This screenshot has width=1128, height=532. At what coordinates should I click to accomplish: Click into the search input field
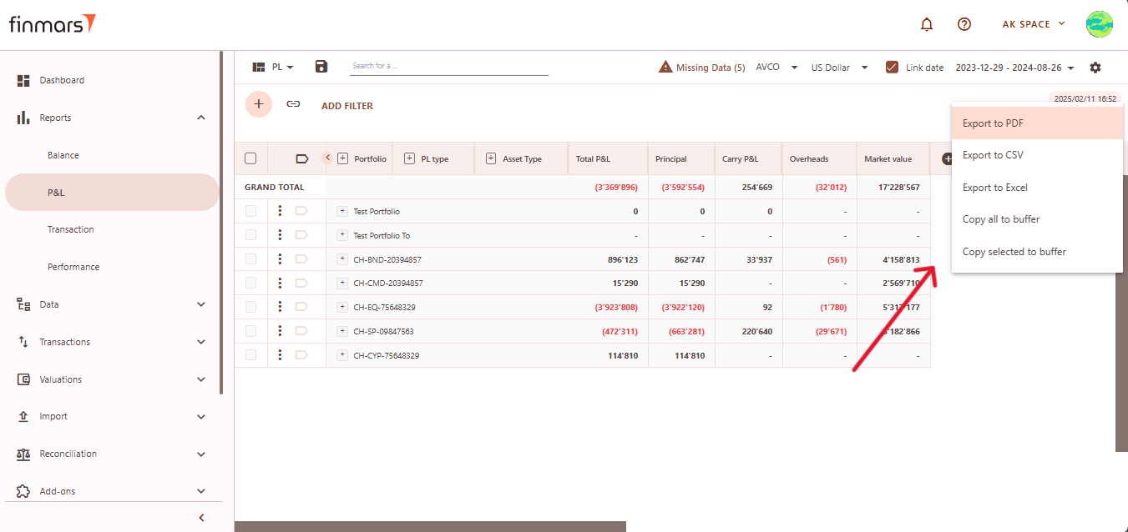pos(448,66)
